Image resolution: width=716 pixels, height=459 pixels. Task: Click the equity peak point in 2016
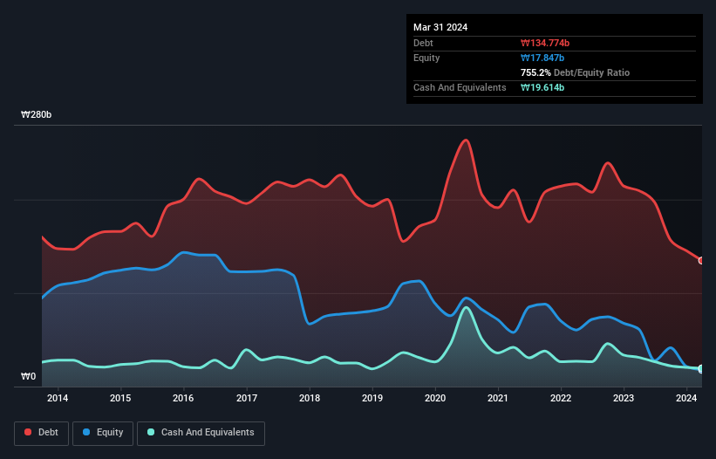tap(183, 252)
